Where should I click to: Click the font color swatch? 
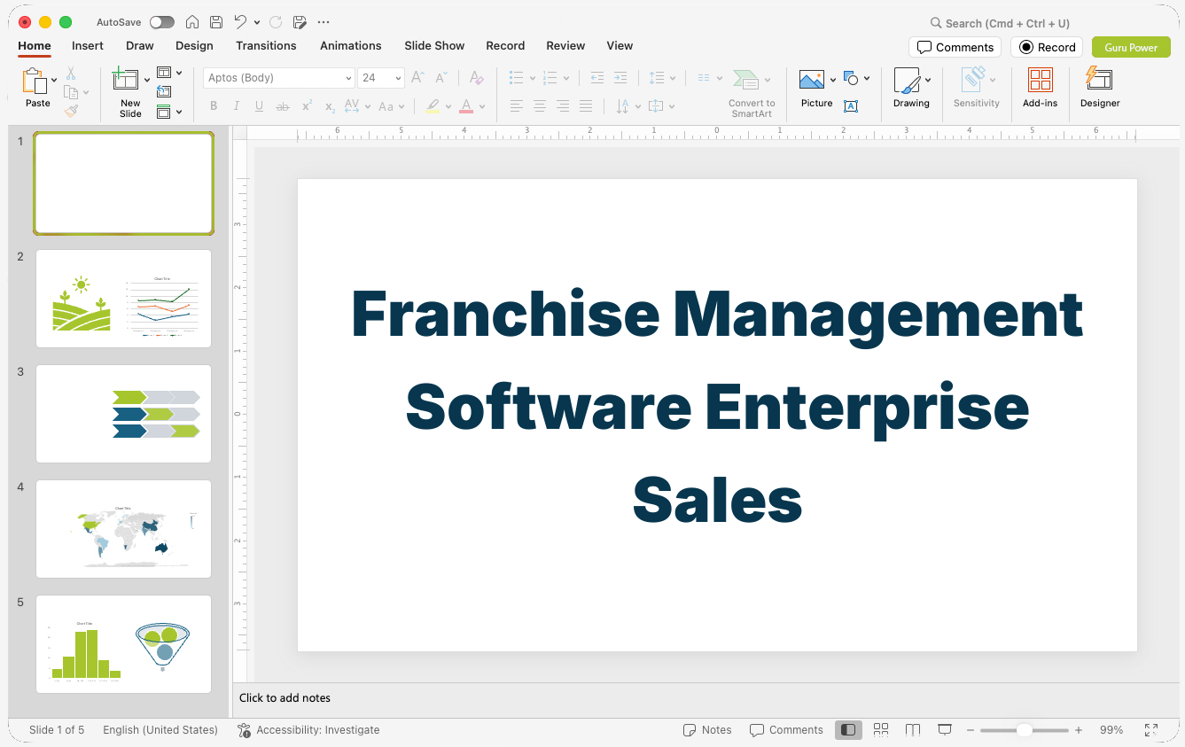[x=466, y=106]
